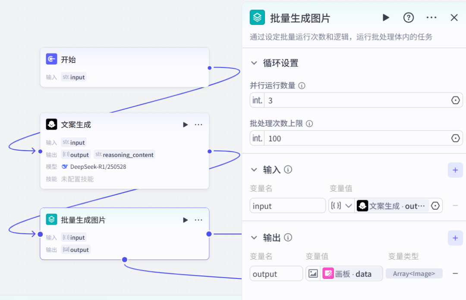The height and width of the screenshot is (300, 466).
Task: Remove the input variable row
Action: (x=455, y=206)
